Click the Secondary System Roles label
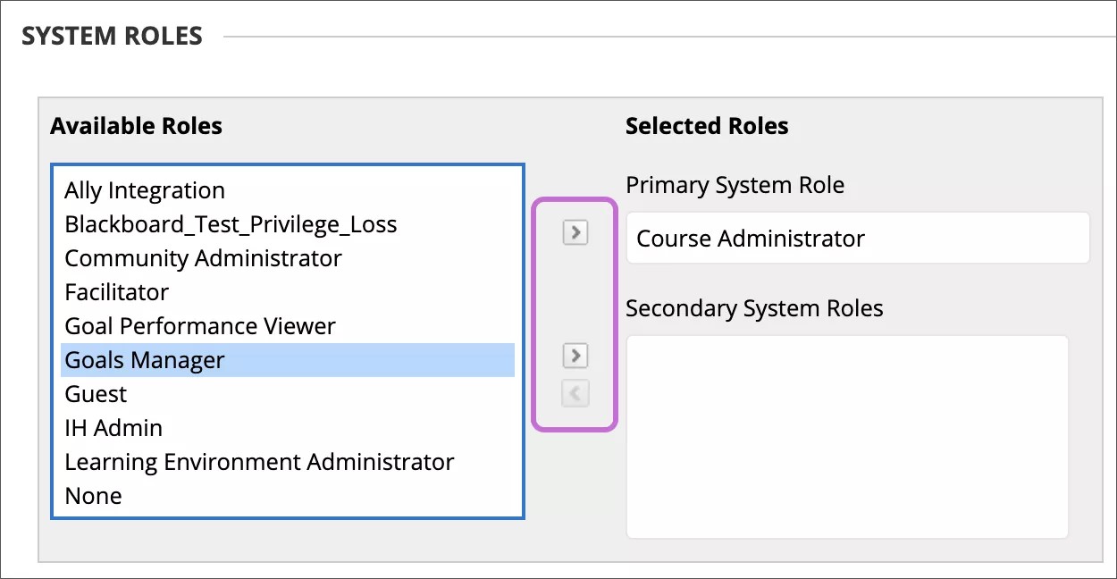 [x=755, y=308]
